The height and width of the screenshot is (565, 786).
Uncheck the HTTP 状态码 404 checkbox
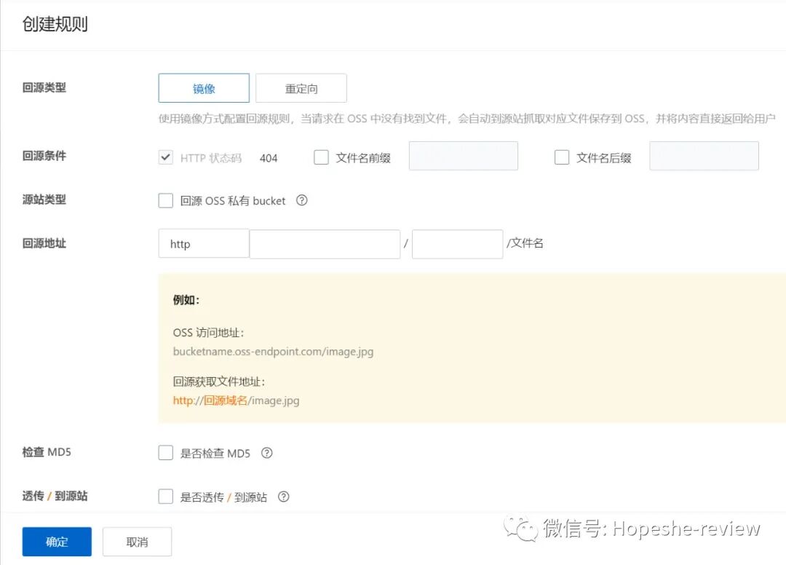pos(165,156)
